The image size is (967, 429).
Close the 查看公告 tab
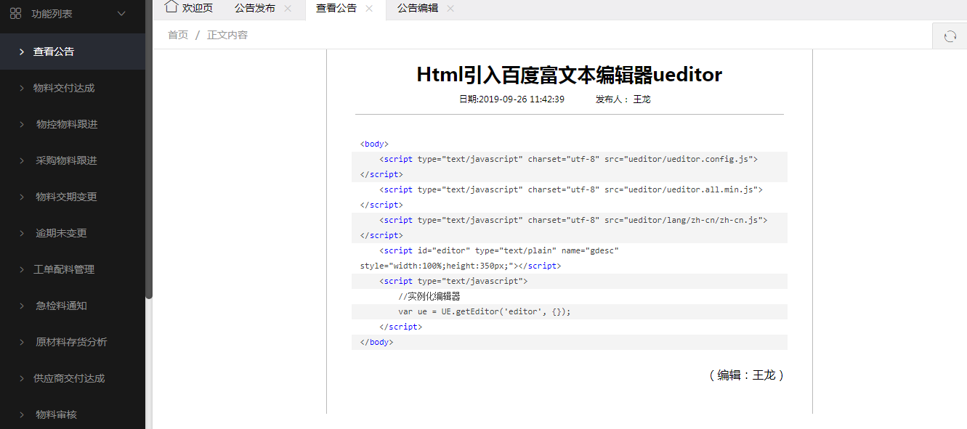pyautogui.click(x=369, y=9)
